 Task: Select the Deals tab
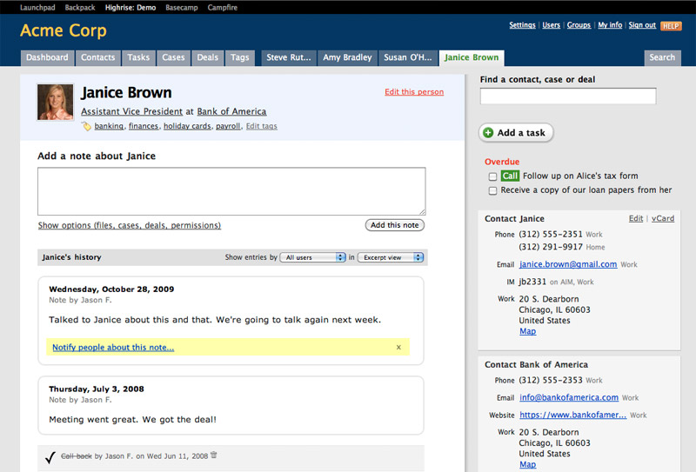pyautogui.click(x=208, y=57)
